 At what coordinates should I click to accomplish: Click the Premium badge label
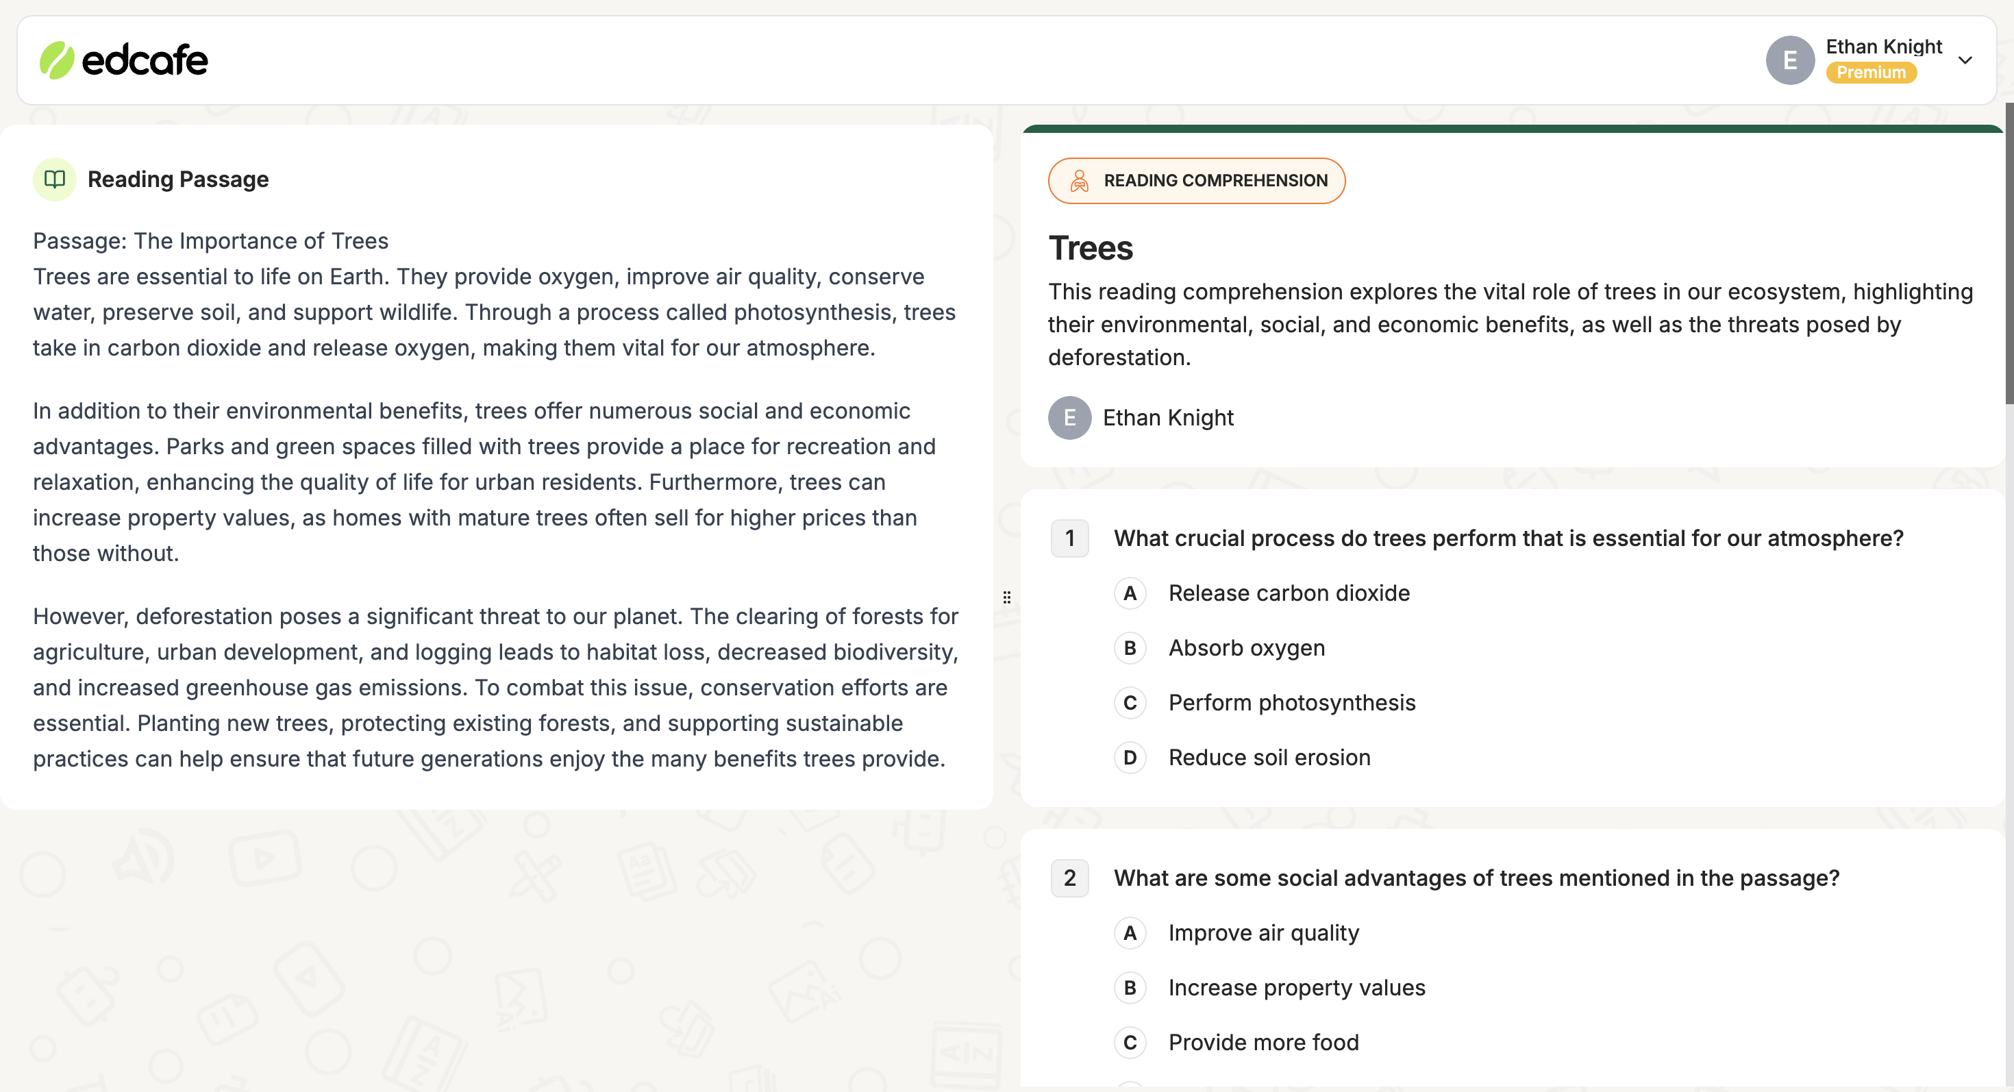pyautogui.click(x=1871, y=73)
